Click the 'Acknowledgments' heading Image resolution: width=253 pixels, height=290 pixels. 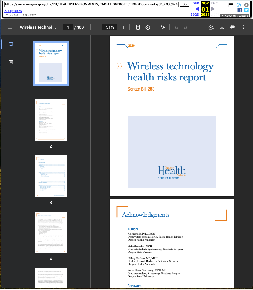tap(146, 215)
